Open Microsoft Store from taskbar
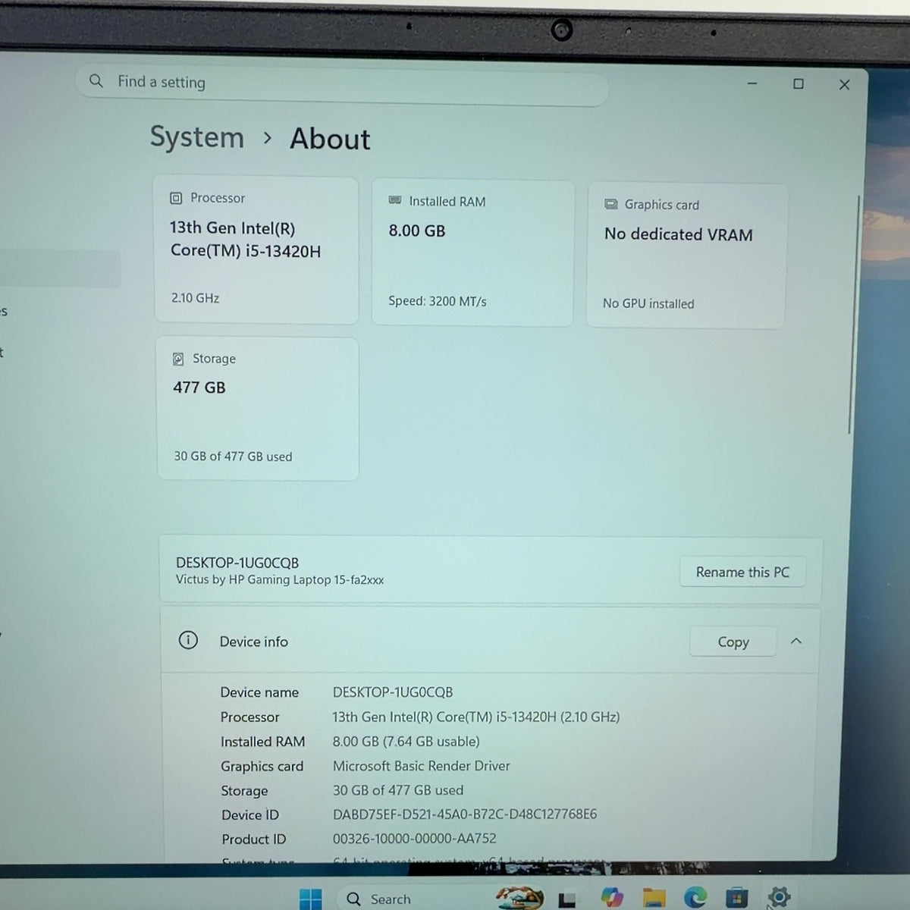This screenshot has width=910, height=910. coord(736,898)
